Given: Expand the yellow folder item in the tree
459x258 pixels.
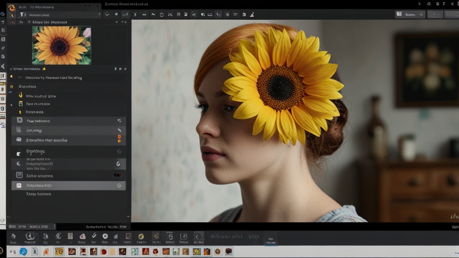Looking at the screenshot, I should click(x=12, y=86).
